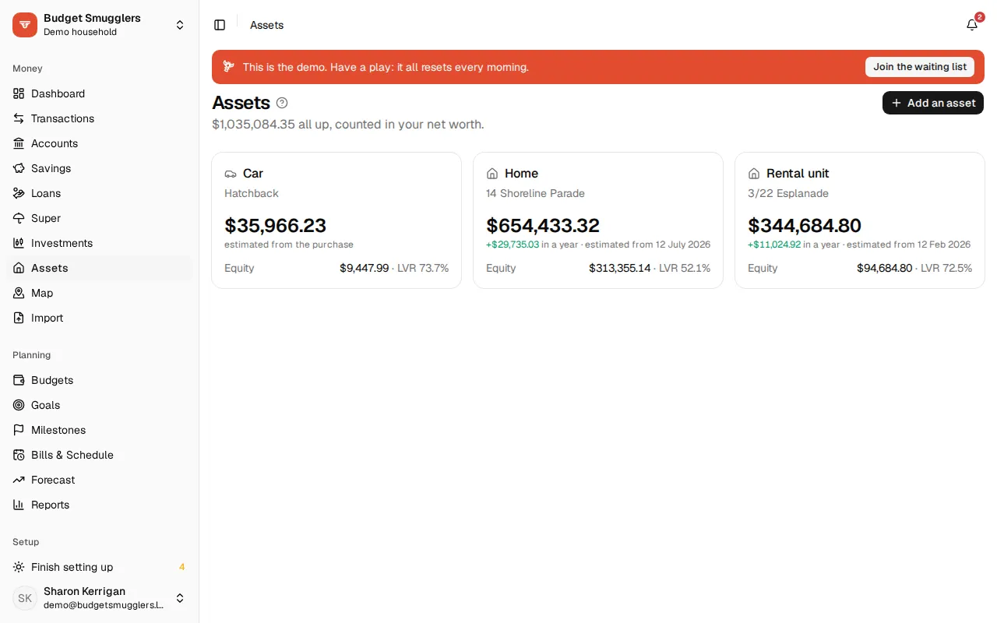Click the Budgets wallet icon
This screenshot has height=623, width=997.
click(19, 380)
